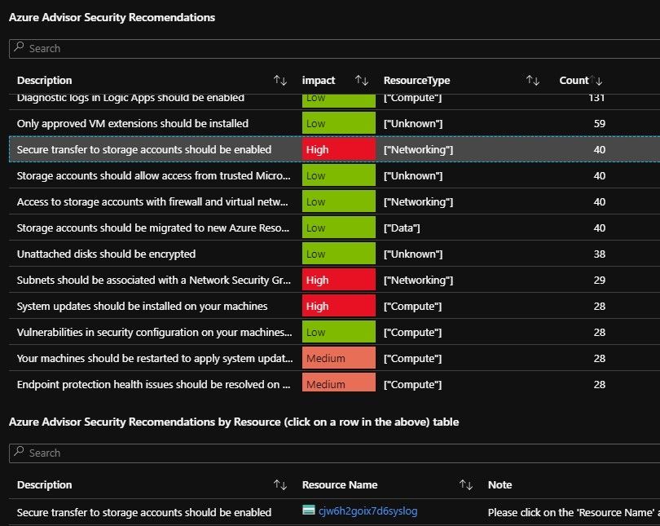660x526 pixels.
Task: Click the impact column header
Action: point(319,81)
